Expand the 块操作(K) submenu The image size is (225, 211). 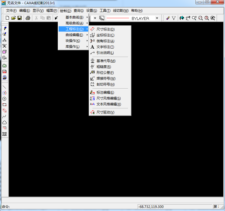pos(73,41)
